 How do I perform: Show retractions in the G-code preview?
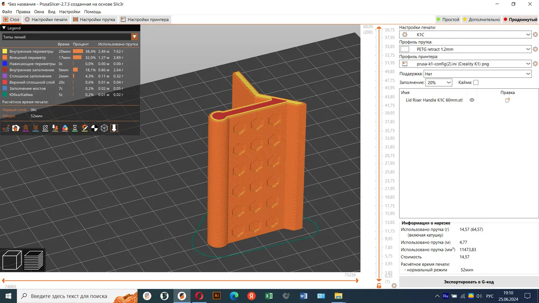pos(25,128)
